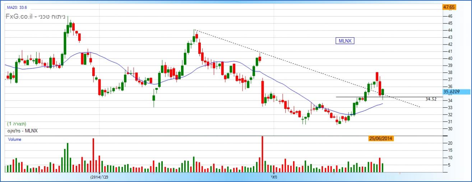Click the orange 25/06/2014 date label
Viewport: 472px width, 182px height.
[x=381, y=138]
